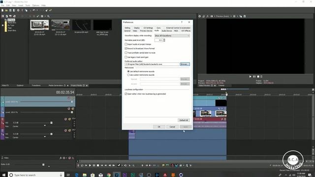The height and width of the screenshot is (177, 315).
Task: Toggle solo on the second video track
Action: point(73,109)
